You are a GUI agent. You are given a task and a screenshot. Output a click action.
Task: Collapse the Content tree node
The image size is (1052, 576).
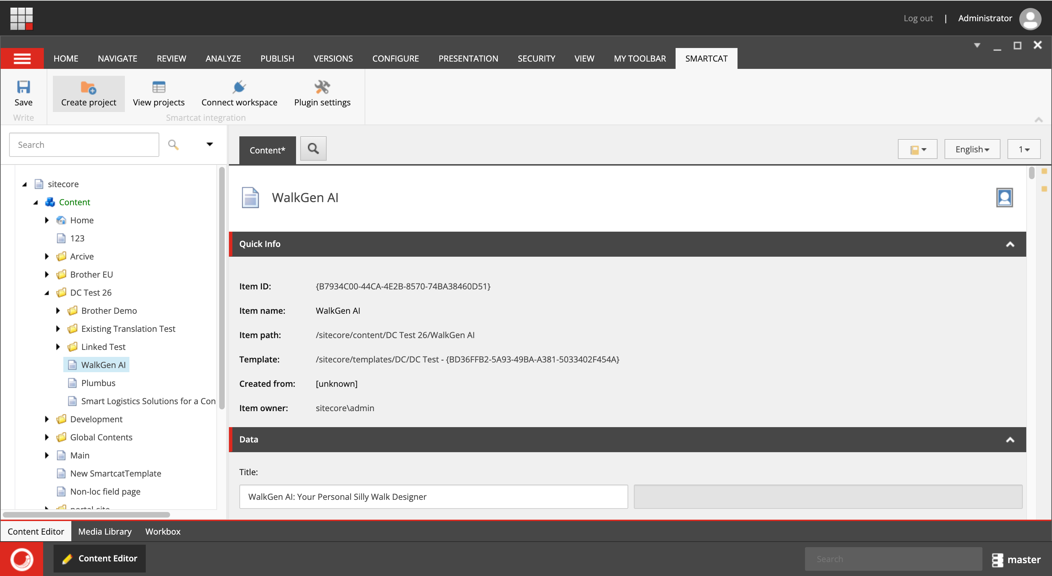(35, 202)
